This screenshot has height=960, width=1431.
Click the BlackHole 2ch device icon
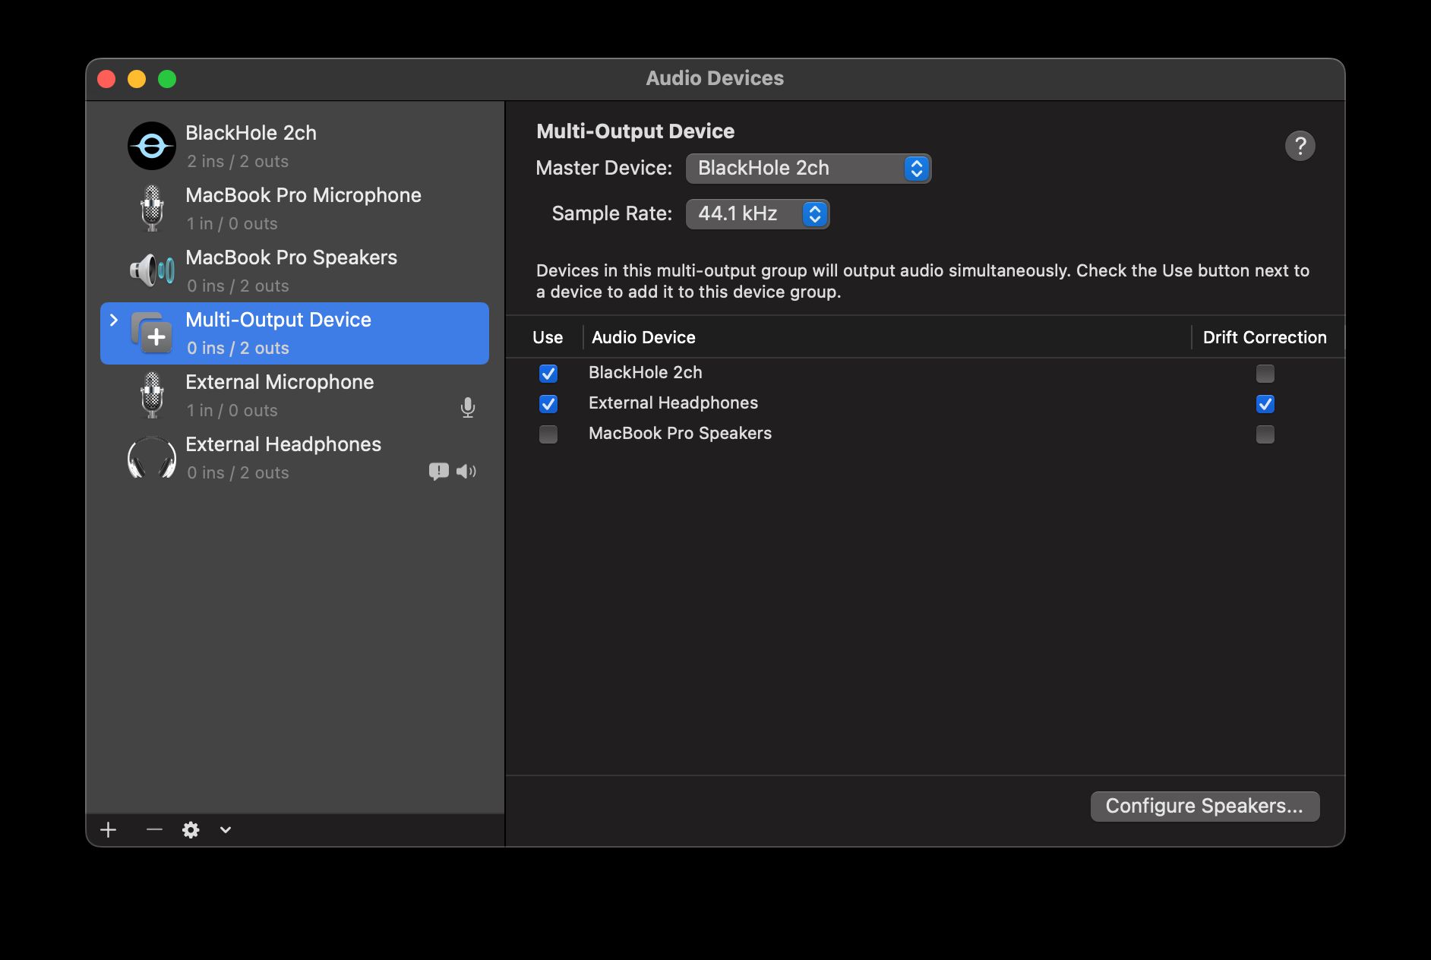(x=152, y=146)
